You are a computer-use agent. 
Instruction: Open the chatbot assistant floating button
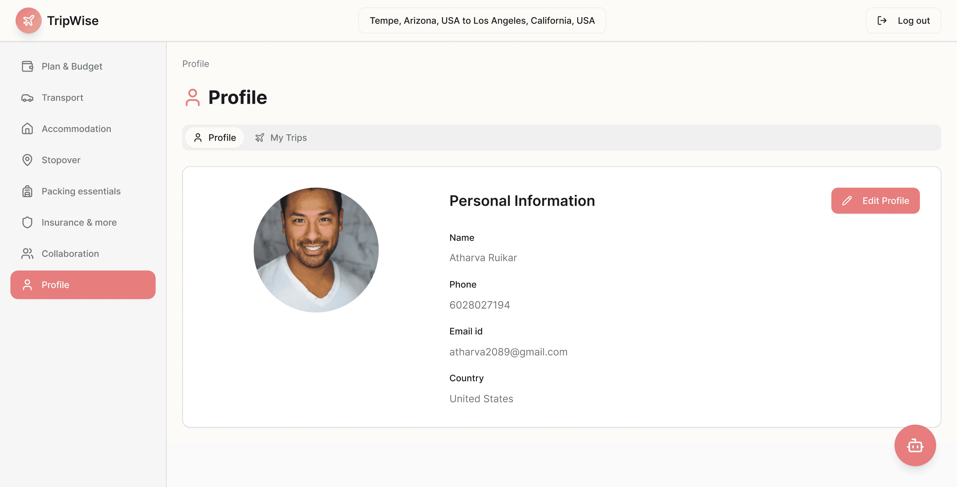click(x=915, y=445)
